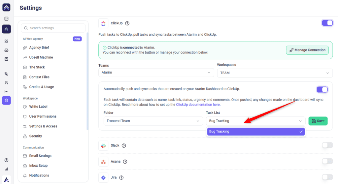Enable the Slack integration toggle
338x184 pixels.
[x=327, y=145]
